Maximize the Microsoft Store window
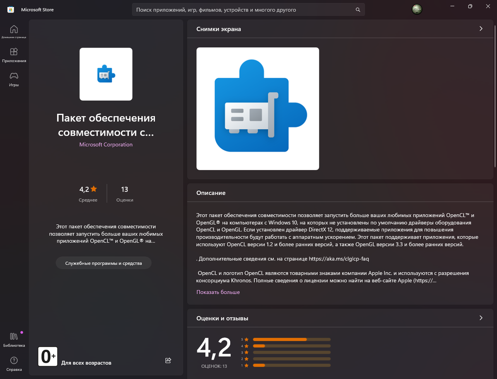This screenshot has width=497, height=379. tap(470, 6)
